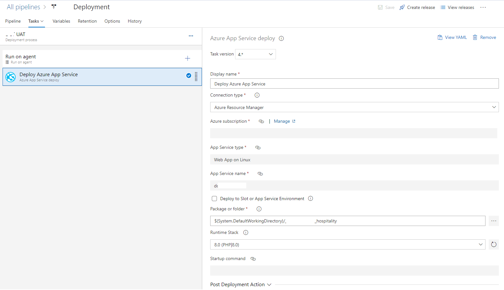The image size is (504, 290).
Task: Click the Azure subscription field
Action: click(x=353, y=133)
